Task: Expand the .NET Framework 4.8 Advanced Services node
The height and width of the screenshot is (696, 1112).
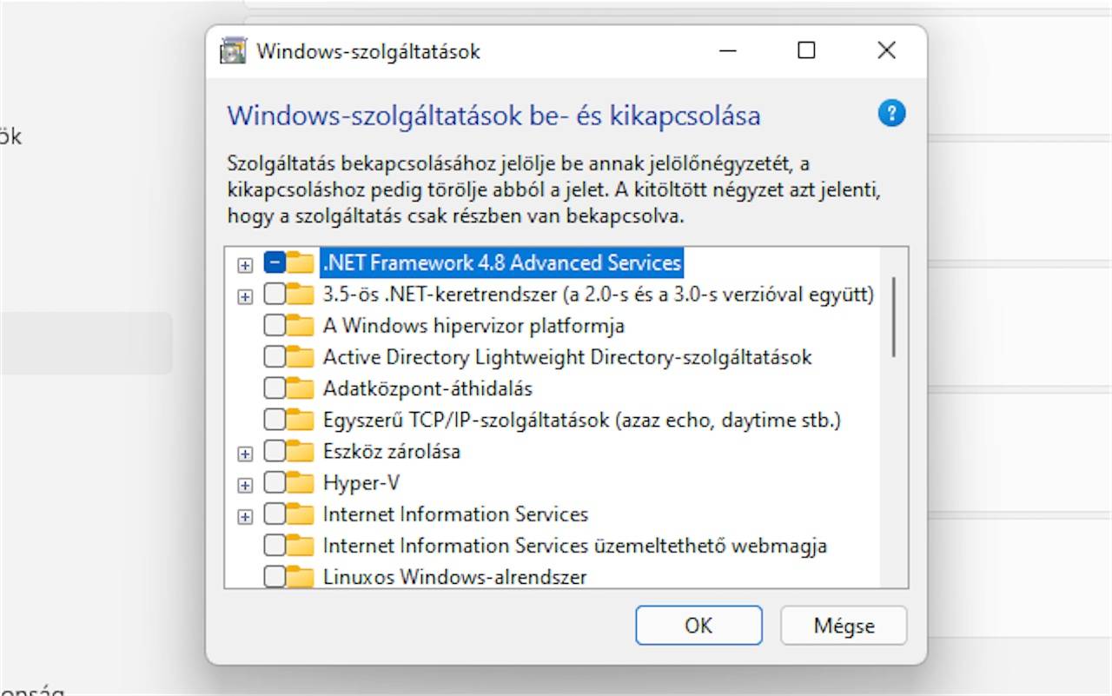Action: click(x=245, y=264)
